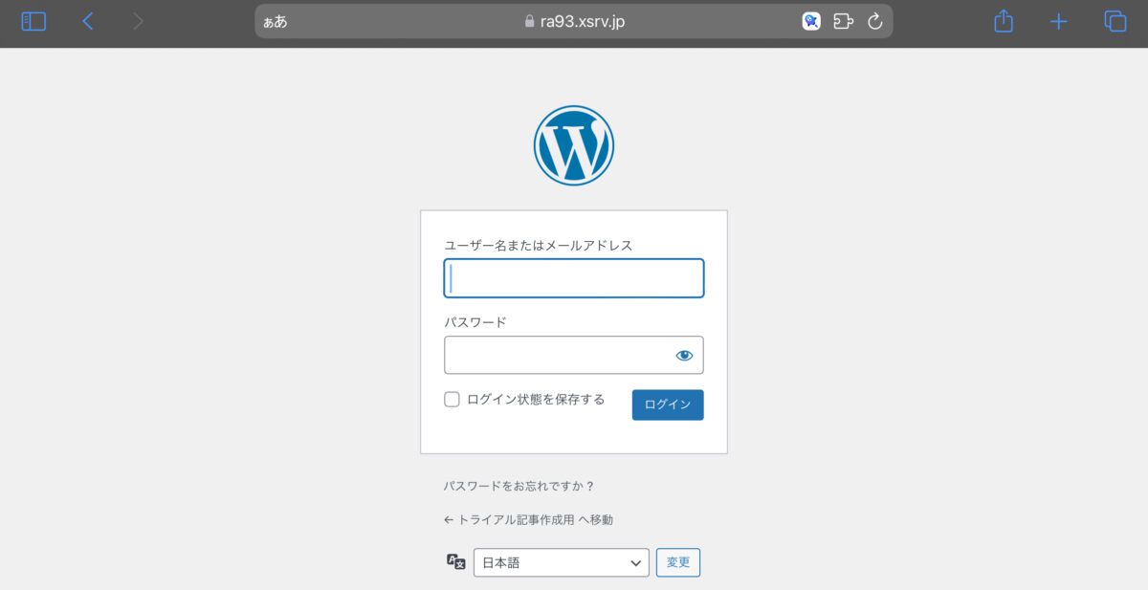The height and width of the screenshot is (590, 1148).
Task: Open the 日本語 language dropdown
Action: (x=562, y=562)
